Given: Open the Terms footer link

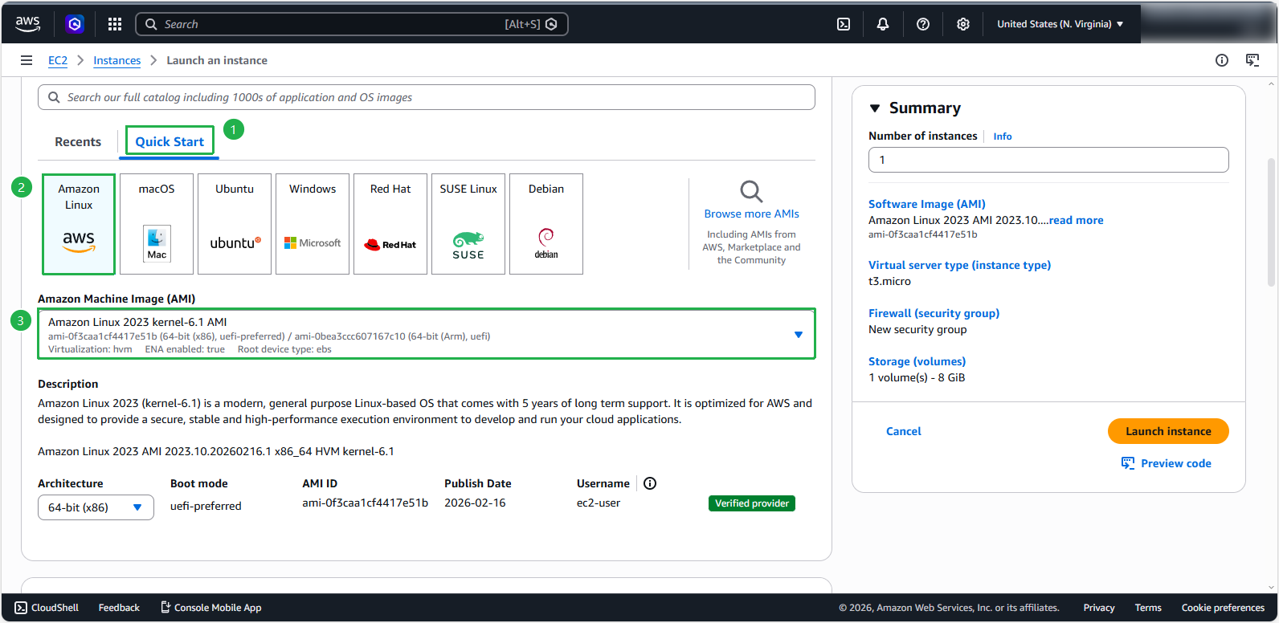Looking at the screenshot, I should coord(1148,608).
